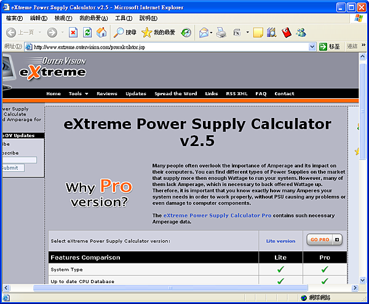Go to Home in site navigation
The image size is (369, 304).
pos(54,94)
